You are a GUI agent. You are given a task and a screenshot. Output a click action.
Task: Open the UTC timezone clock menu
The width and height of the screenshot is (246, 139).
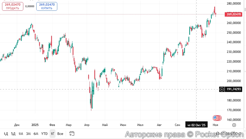coord(229,134)
